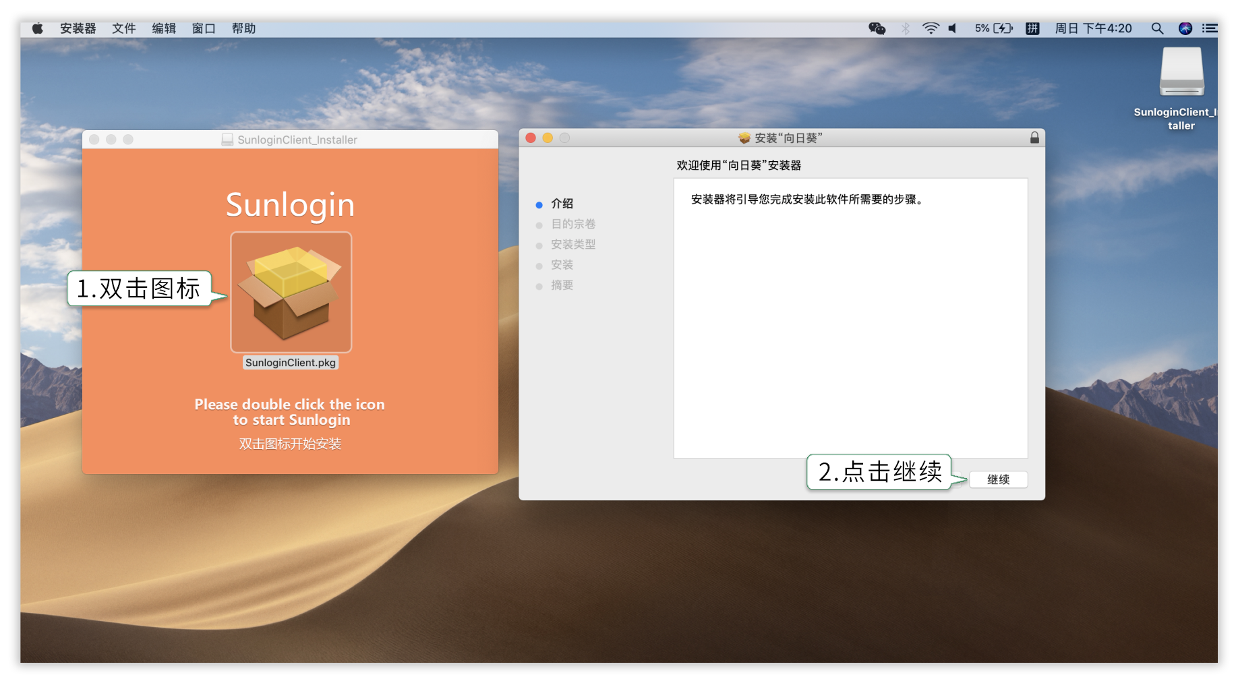Viewport: 1236px width, 681px height.
Task: Open the 安装器 menu in menu bar
Action: 78,28
